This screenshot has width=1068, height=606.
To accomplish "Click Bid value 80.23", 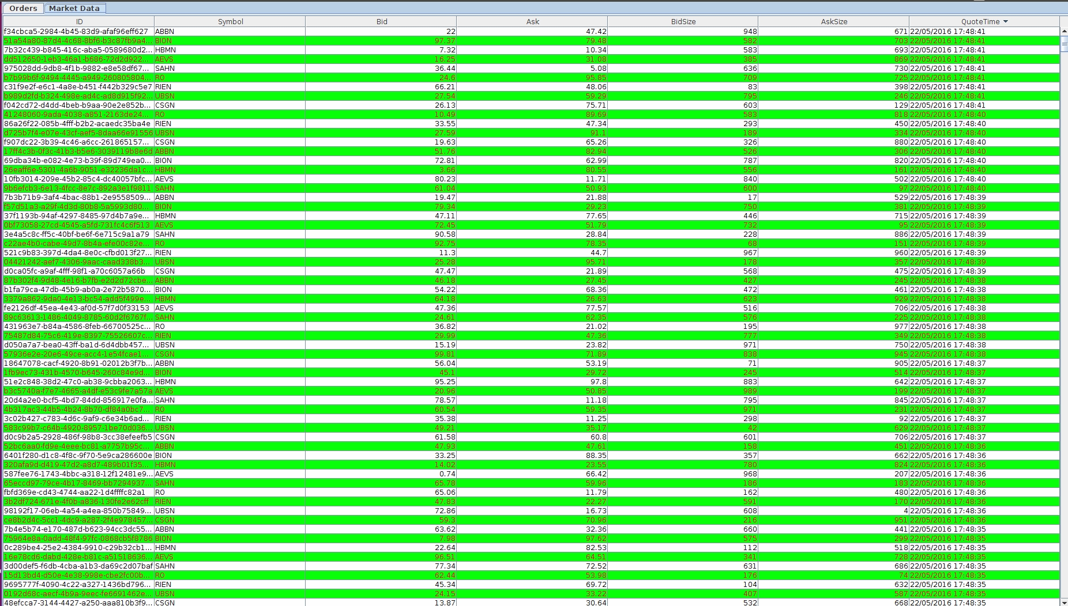I will (x=445, y=179).
